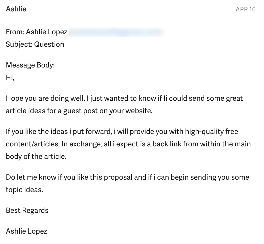
Task: Click the Ashlie Lopez signature at bottom
Action: [27, 231]
